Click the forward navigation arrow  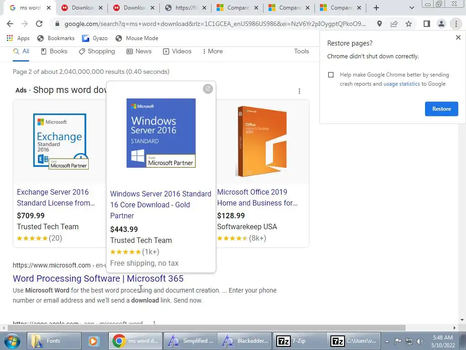(25, 24)
